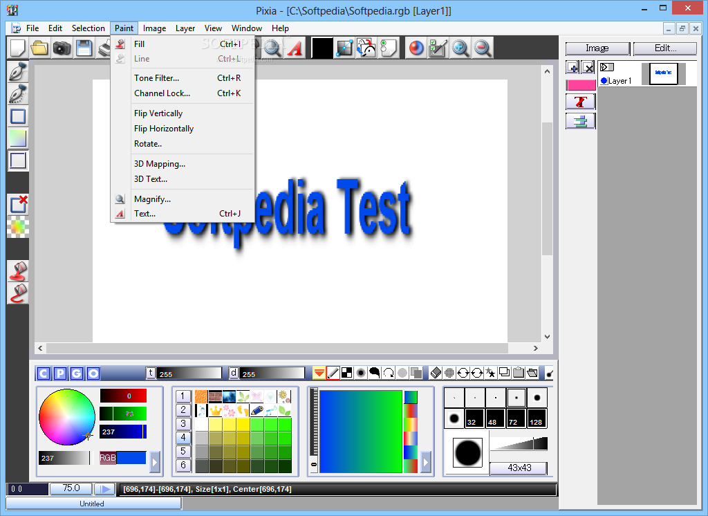The image size is (708, 516).
Task: Click the zoom play arrow next to 75.0
Action: click(x=105, y=489)
